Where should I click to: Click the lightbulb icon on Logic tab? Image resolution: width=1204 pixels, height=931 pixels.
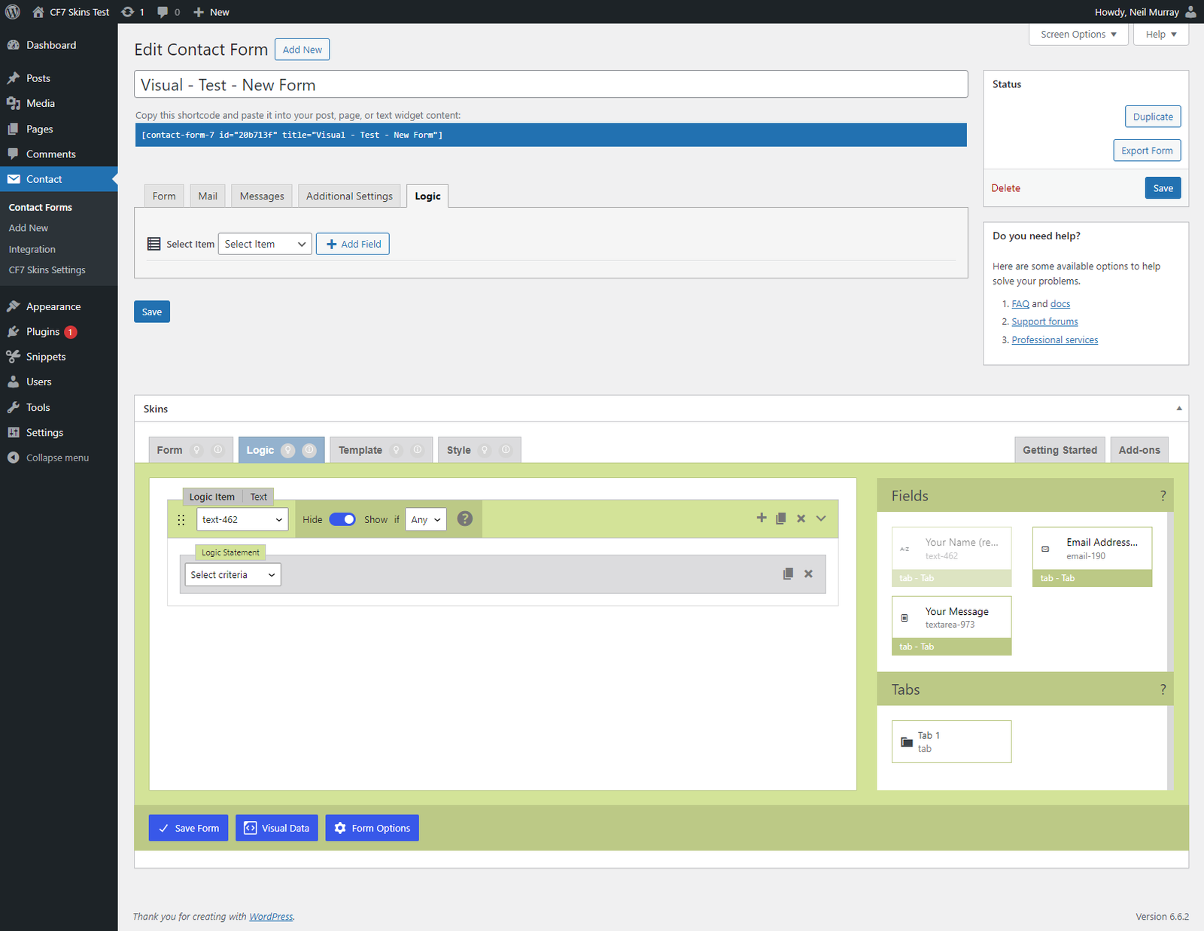tap(287, 450)
